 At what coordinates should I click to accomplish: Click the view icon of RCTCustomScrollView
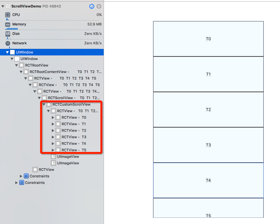coord(49,104)
